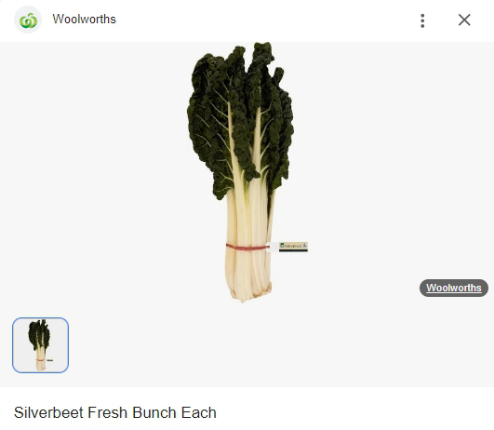The image size is (494, 430).
Task: Click the word Each in product title
Action: pyautogui.click(x=199, y=412)
